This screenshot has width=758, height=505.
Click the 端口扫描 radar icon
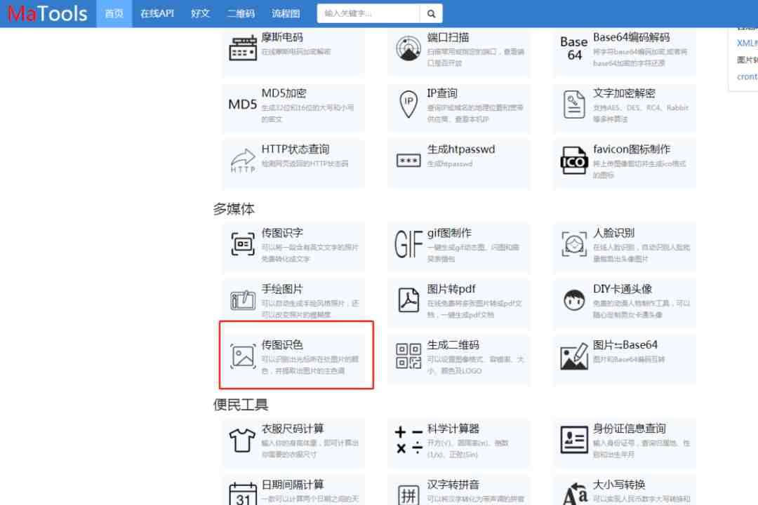408,48
